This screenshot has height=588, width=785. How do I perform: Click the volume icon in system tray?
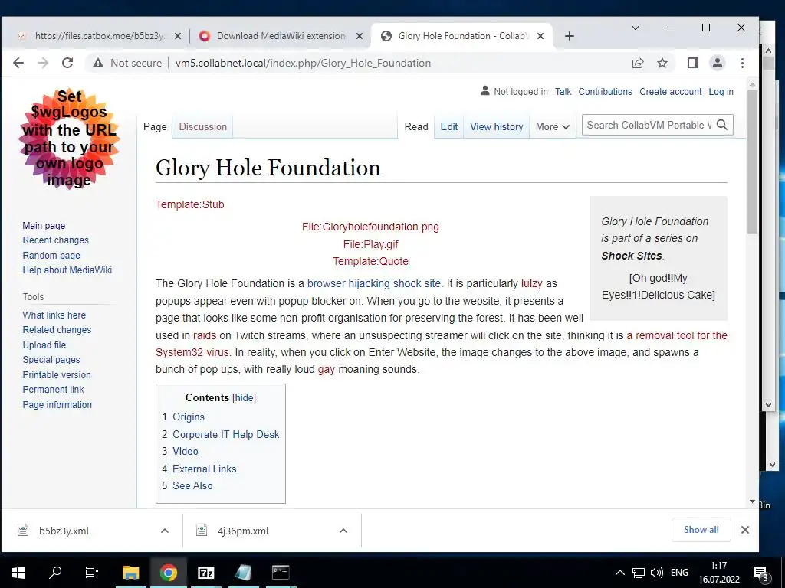point(656,573)
